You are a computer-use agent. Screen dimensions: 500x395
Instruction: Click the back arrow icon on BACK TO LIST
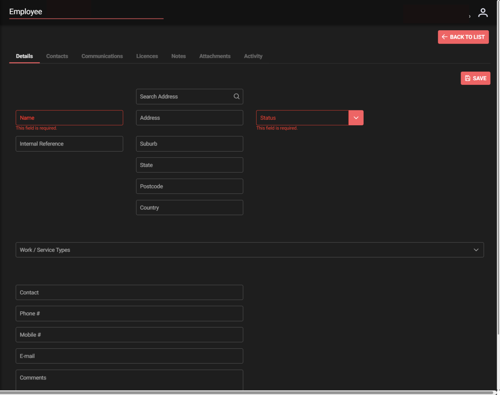coord(445,37)
